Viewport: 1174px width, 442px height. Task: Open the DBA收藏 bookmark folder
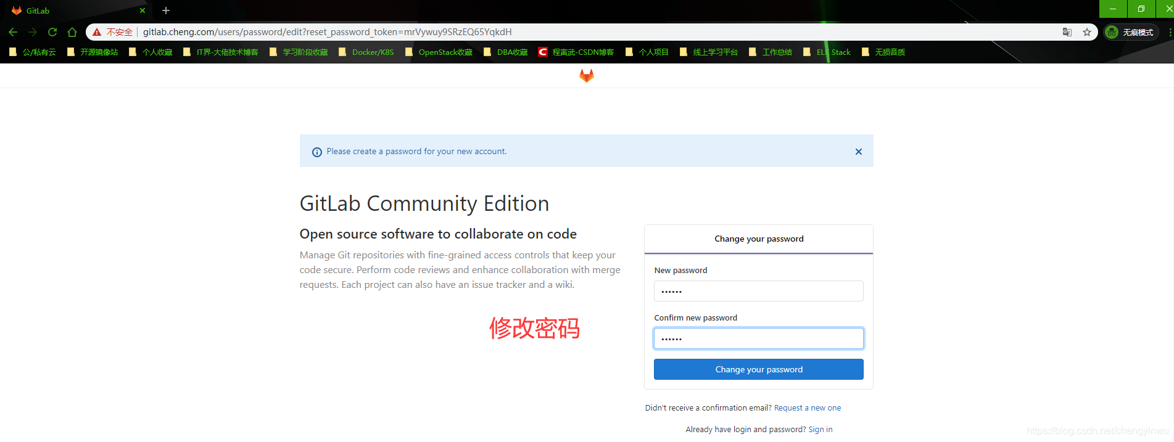pyautogui.click(x=506, y=52)
